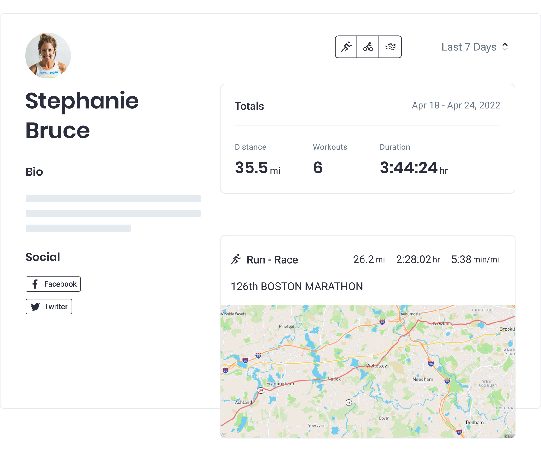Select the swimming activity filter icon

pos(390,47)
